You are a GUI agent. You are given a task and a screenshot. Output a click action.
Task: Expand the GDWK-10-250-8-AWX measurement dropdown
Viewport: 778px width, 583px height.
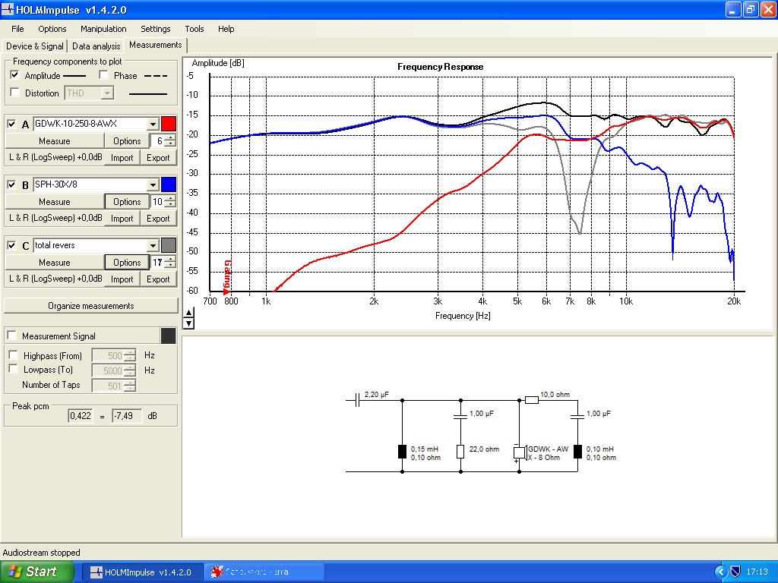(x=153, y=124)
